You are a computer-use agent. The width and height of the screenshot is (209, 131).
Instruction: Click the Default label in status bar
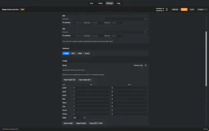tap(205, 129)
